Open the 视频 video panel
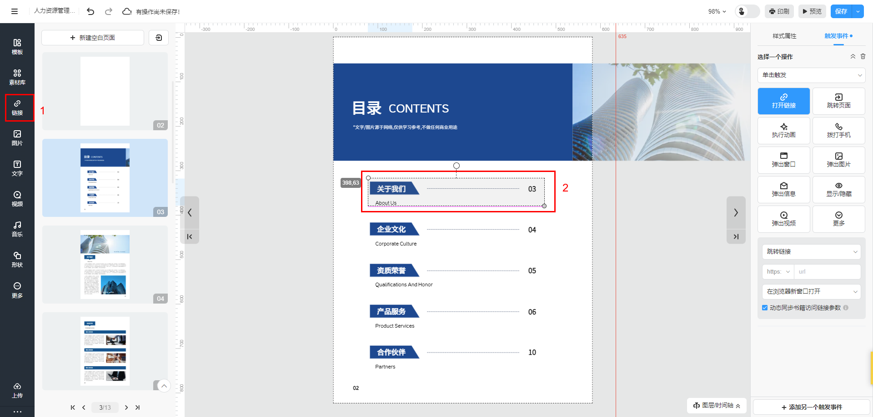873x417 pixels. (x=17, y=199)
